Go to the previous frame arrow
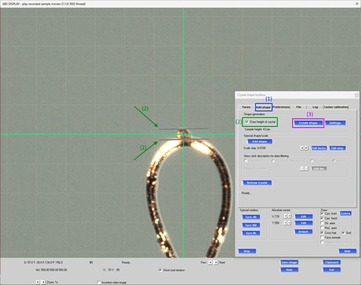Screen dimensions: 361x285 [x=210, y=262]
